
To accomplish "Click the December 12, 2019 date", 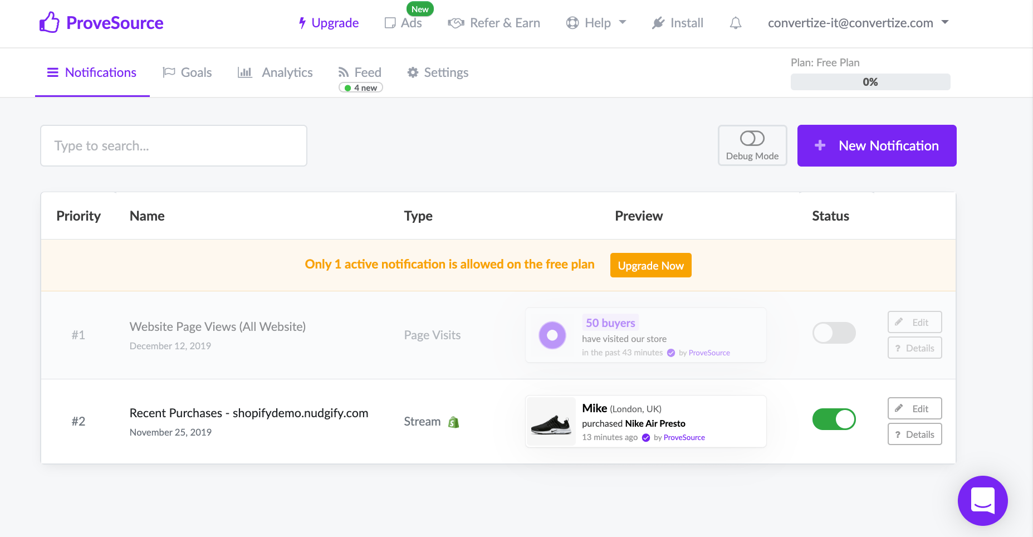I will coord(170,346).
